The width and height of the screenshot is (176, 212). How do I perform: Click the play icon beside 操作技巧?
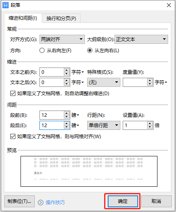41,203
